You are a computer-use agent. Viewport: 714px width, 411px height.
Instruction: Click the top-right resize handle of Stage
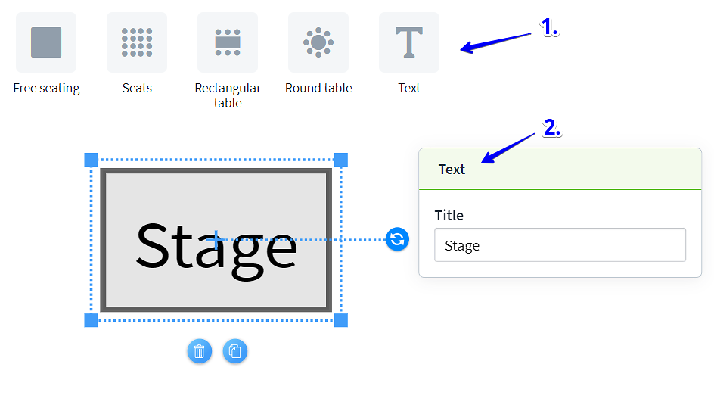(341, 160)
